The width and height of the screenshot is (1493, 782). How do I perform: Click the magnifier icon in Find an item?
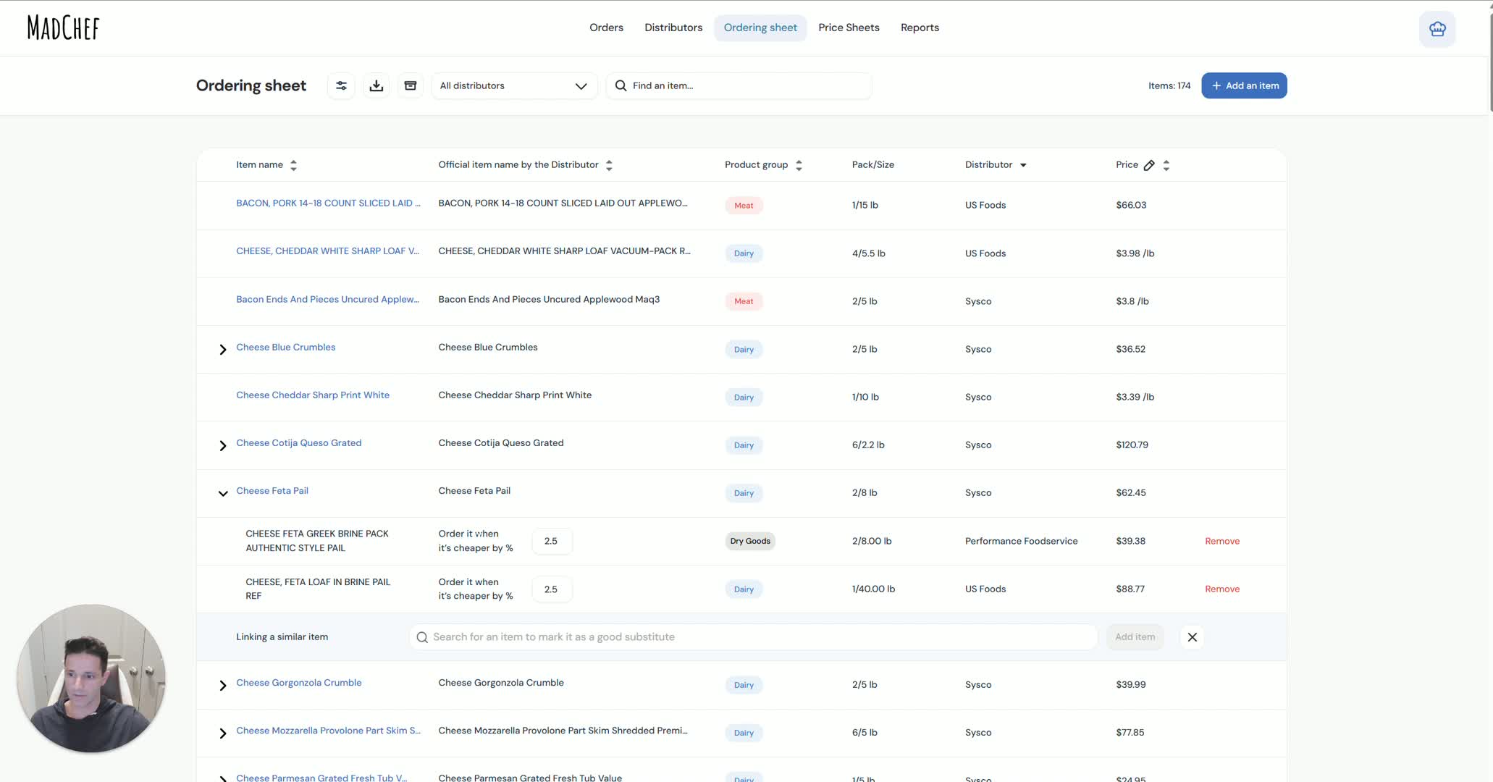[621, 85]
